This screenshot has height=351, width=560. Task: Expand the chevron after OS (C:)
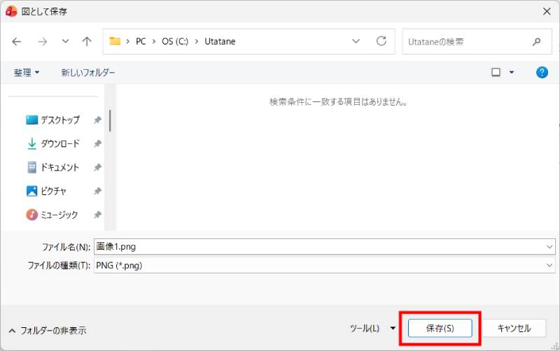197,42
